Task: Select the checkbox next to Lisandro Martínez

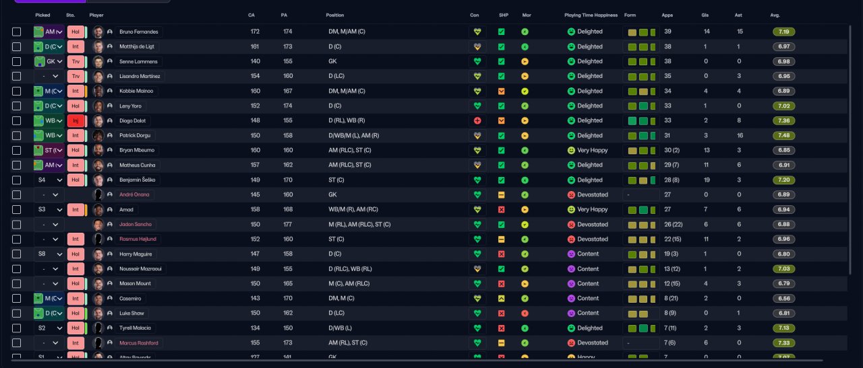Action: click(17, 76)
